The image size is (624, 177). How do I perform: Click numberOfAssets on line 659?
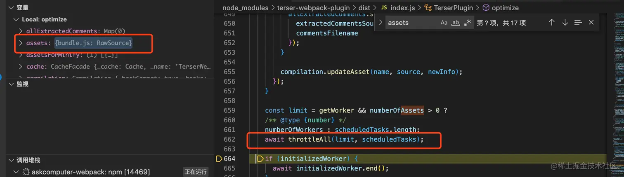point(397,110)
